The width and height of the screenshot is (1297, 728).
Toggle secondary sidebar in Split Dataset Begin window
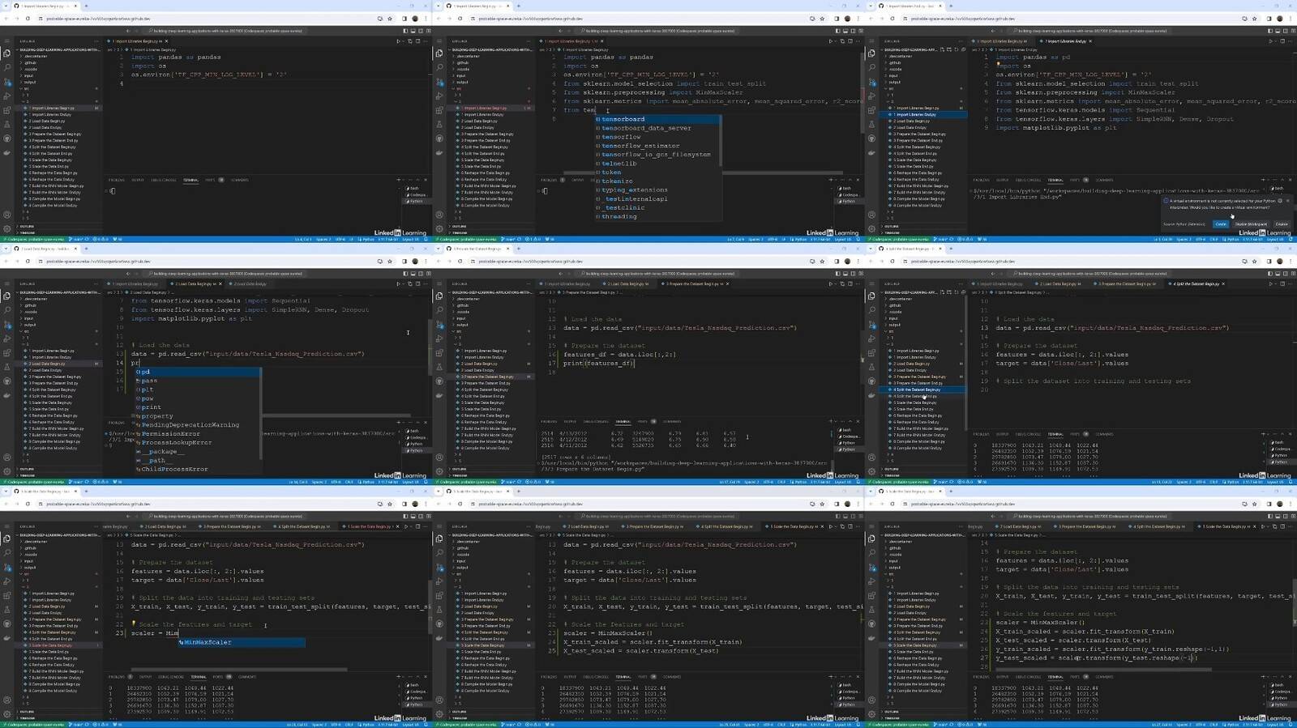[1285, 274]
